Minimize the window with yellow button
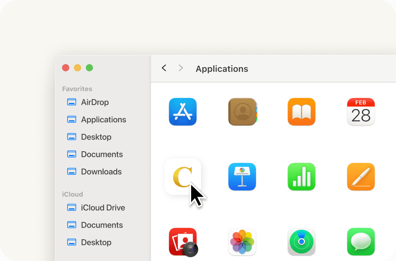Screen dimensions: 396x261 (78, 68)
